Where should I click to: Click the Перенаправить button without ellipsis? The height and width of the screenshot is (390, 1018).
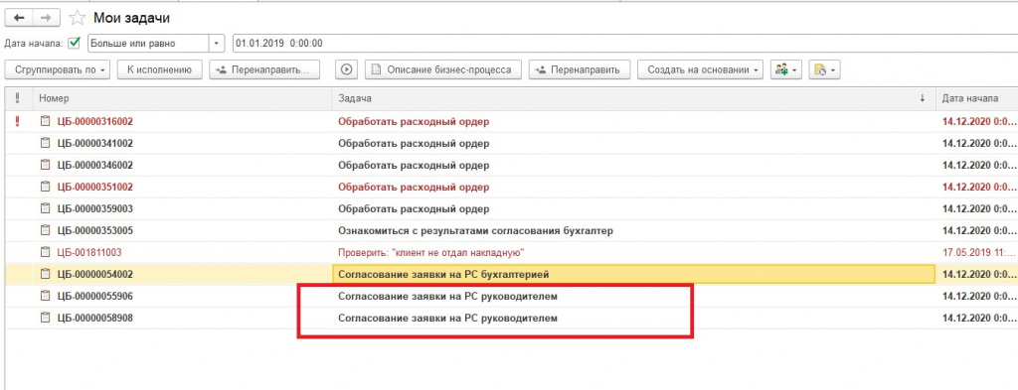click(x=581, y=69)
